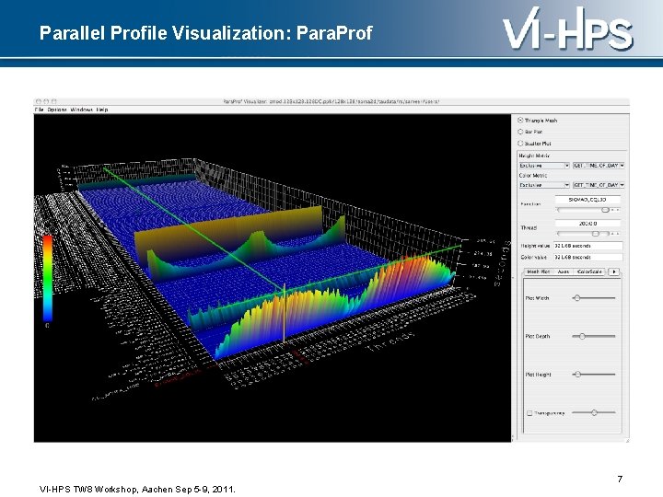The height and width of the screenshot is (497, 663).
Task: Open Height Metric GET_TIME_OF_DAY dropdown
Action: (x=599, y=166)
